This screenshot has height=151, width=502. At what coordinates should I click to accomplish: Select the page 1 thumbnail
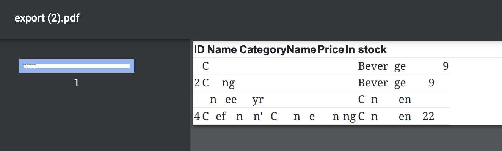[x=77, y=66]
